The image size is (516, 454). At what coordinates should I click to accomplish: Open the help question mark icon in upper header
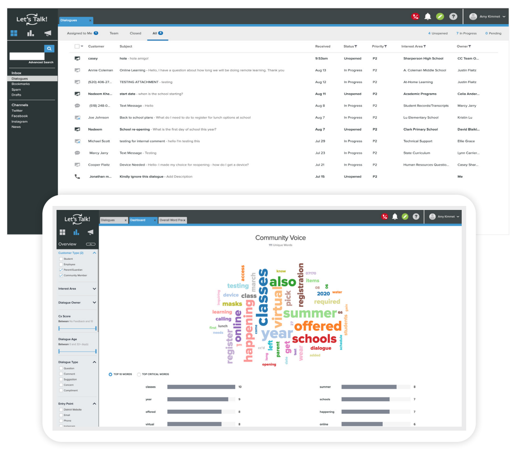pyautogui.click(x=453, y=17)
